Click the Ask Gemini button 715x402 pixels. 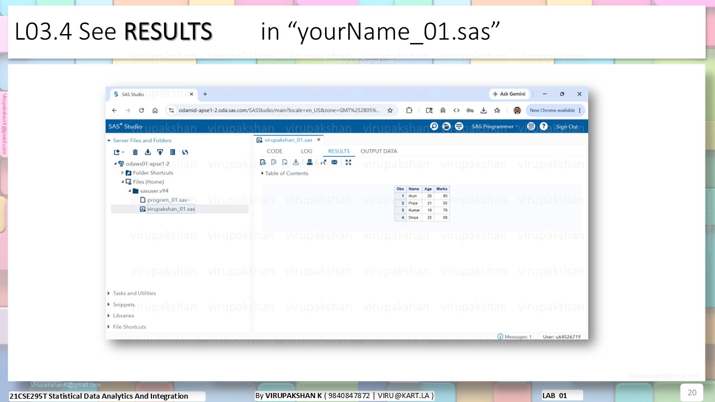pyautogui.click(x=509, y=94)
